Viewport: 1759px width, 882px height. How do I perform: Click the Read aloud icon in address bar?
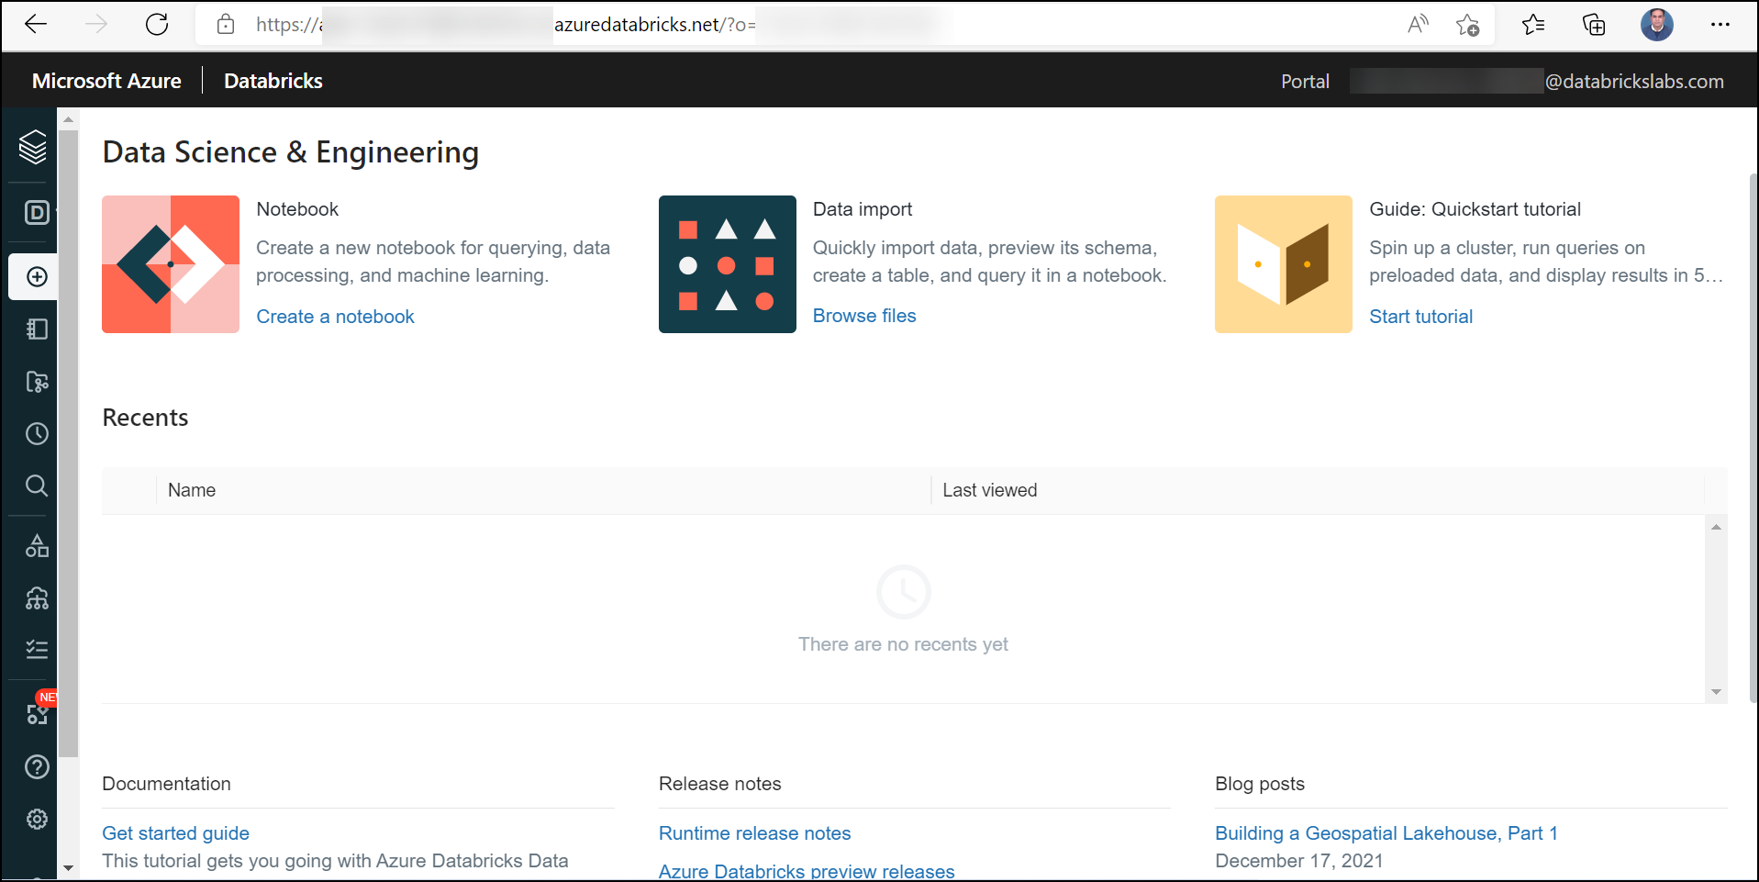click(x=1418, y=25)
